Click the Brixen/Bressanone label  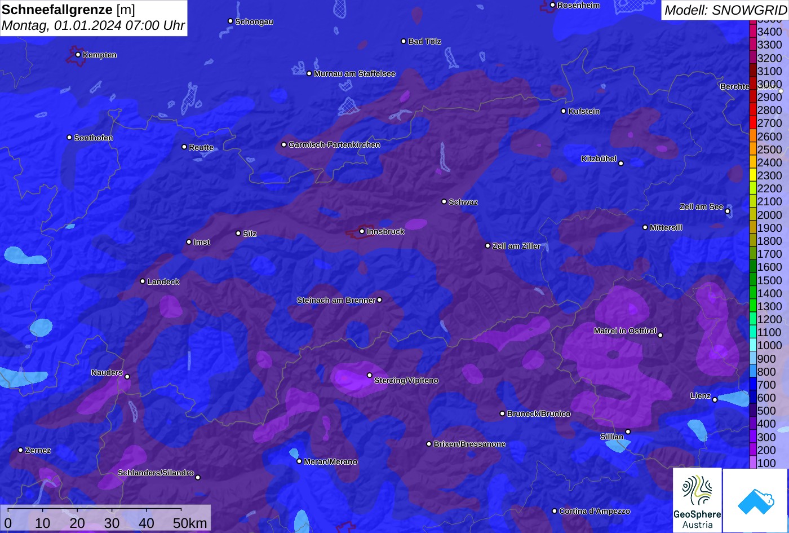point(469,444)
